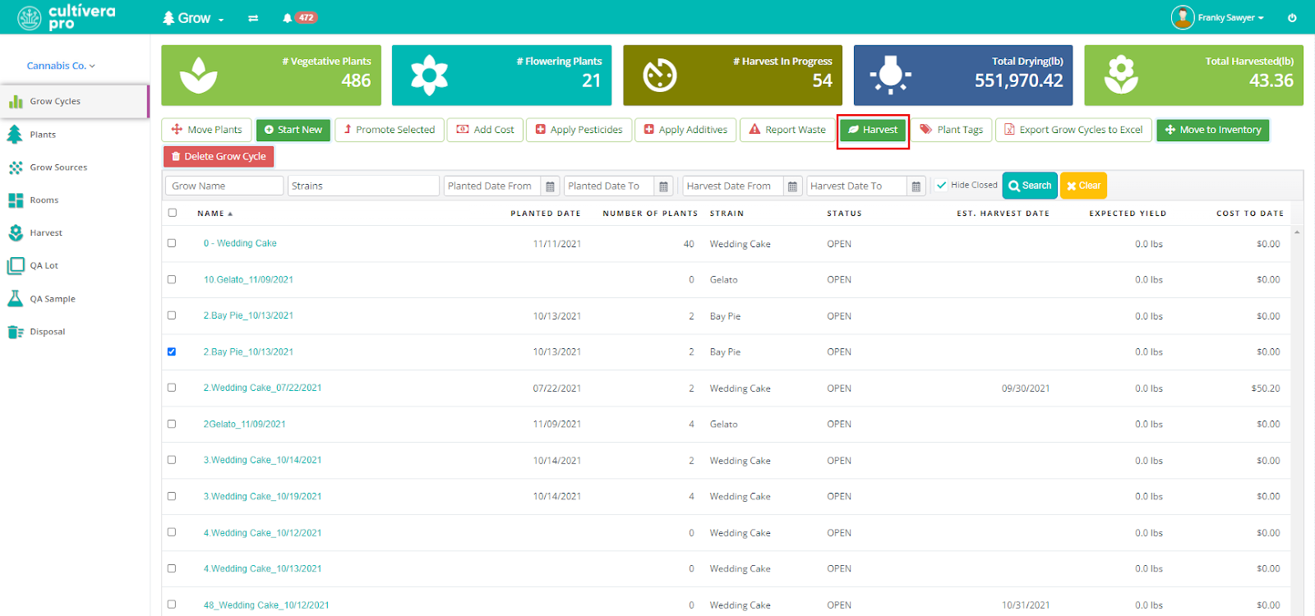Open QA Lot in the sidebar
Viewport: 1315px width, 616px height.
coord(44,266)
